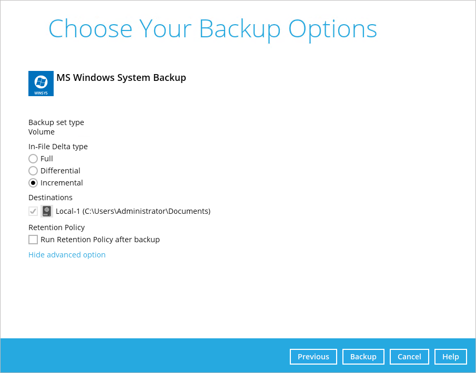This screenshot has height=373, width=476.
Task: Cancel the backup configuration
Action: [409, 356]
